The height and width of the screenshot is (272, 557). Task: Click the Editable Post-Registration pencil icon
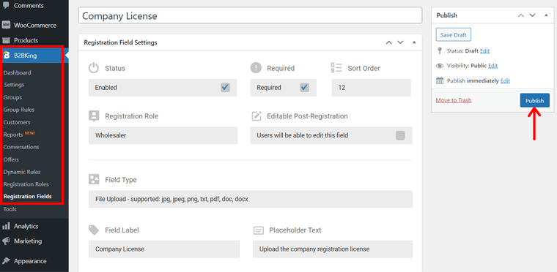257,116
